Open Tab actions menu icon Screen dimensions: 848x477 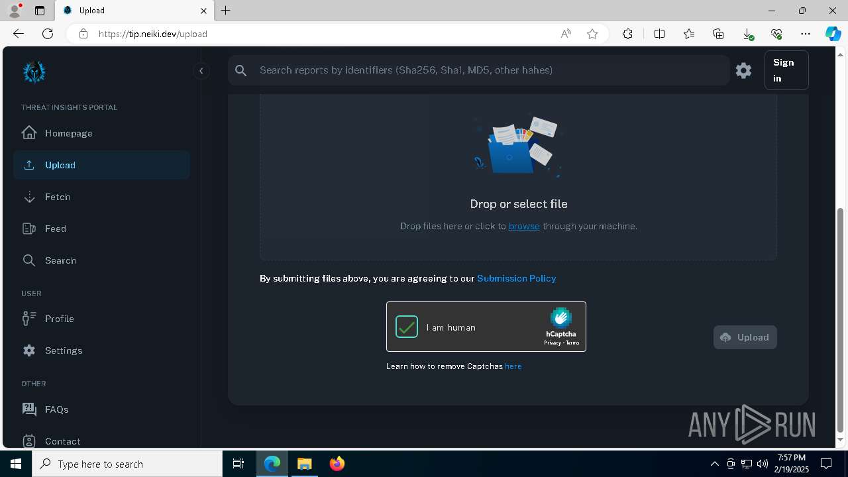[40, 11]
